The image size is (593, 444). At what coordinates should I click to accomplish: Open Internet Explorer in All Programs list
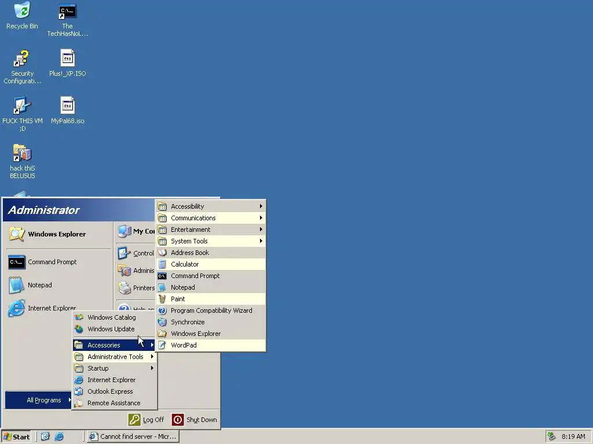114,380
